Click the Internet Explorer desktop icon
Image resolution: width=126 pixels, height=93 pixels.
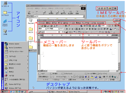click(x=5, y=23)
